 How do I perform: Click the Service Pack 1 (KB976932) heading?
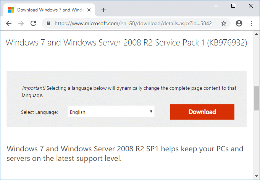(x=126, y=43)
